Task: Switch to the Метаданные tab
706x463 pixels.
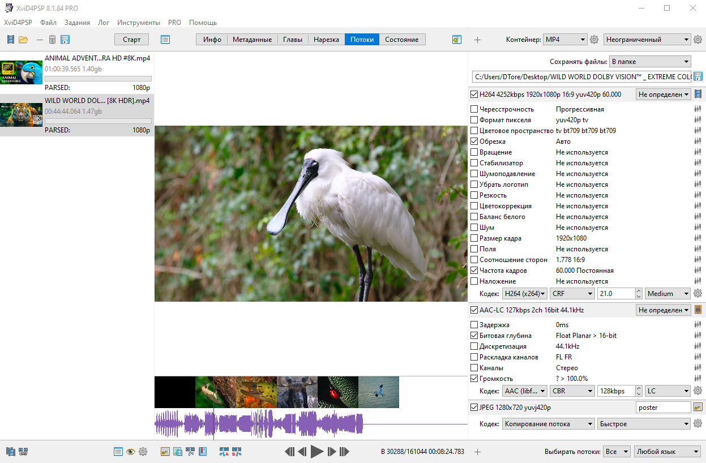Action: click(252, 40)
